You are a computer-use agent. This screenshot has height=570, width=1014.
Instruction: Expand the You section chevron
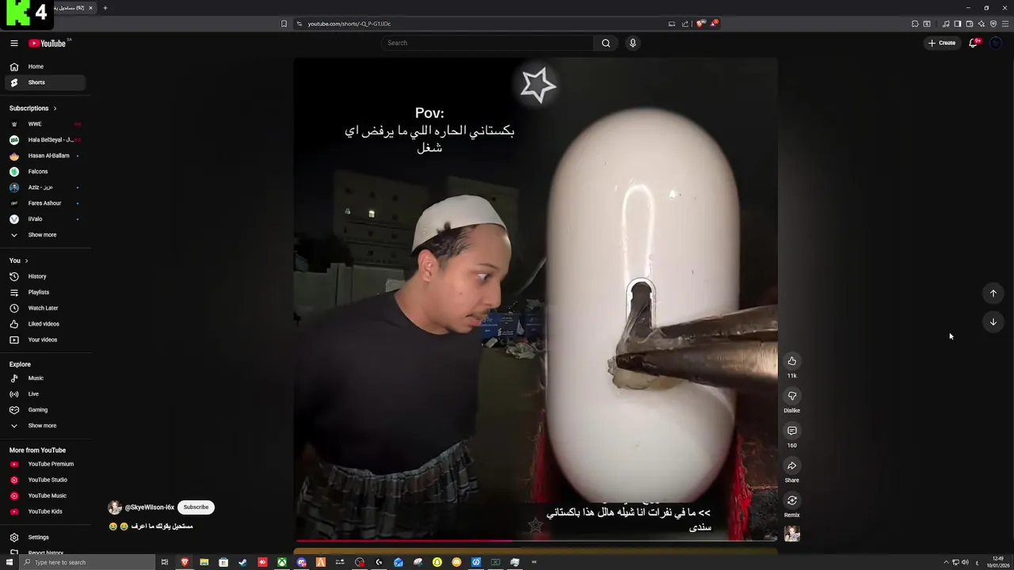pyautogui.click(x=26, y=260)
